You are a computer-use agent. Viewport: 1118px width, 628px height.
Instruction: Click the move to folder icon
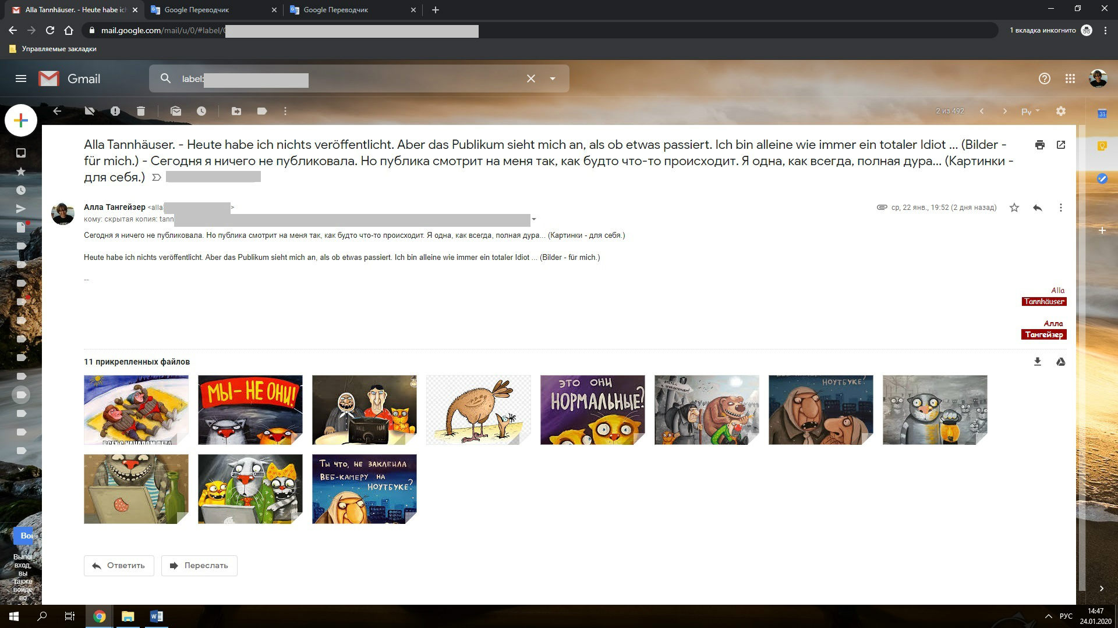click(x=236, y=111)
